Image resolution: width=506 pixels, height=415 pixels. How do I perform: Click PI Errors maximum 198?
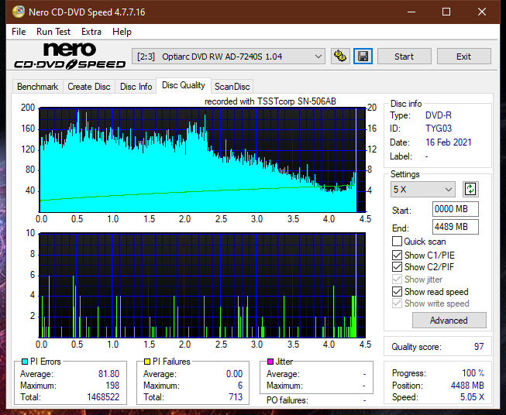coord(112,386)
